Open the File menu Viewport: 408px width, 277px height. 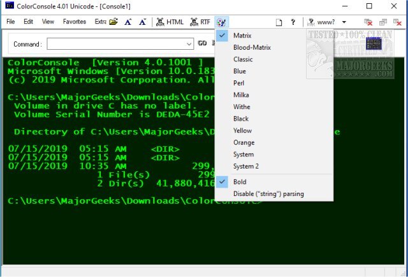tap(10, 22)
